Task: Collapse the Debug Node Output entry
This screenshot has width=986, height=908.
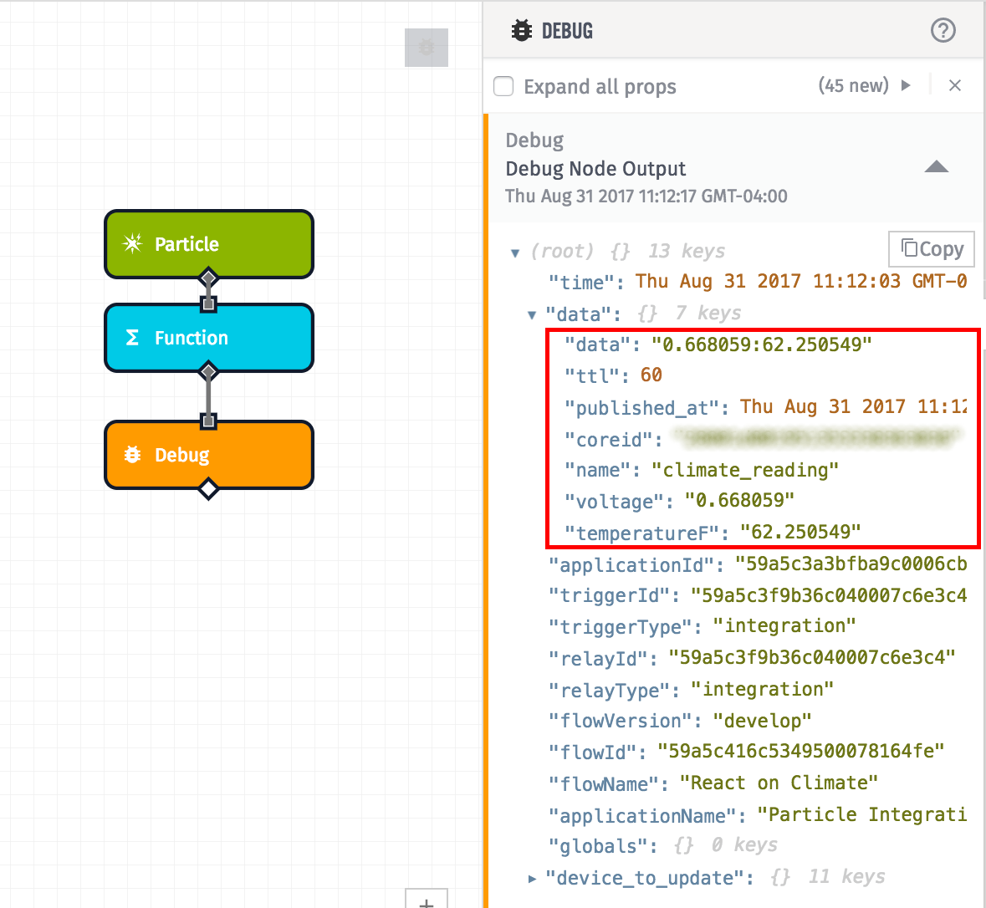Action: [936, 166]
